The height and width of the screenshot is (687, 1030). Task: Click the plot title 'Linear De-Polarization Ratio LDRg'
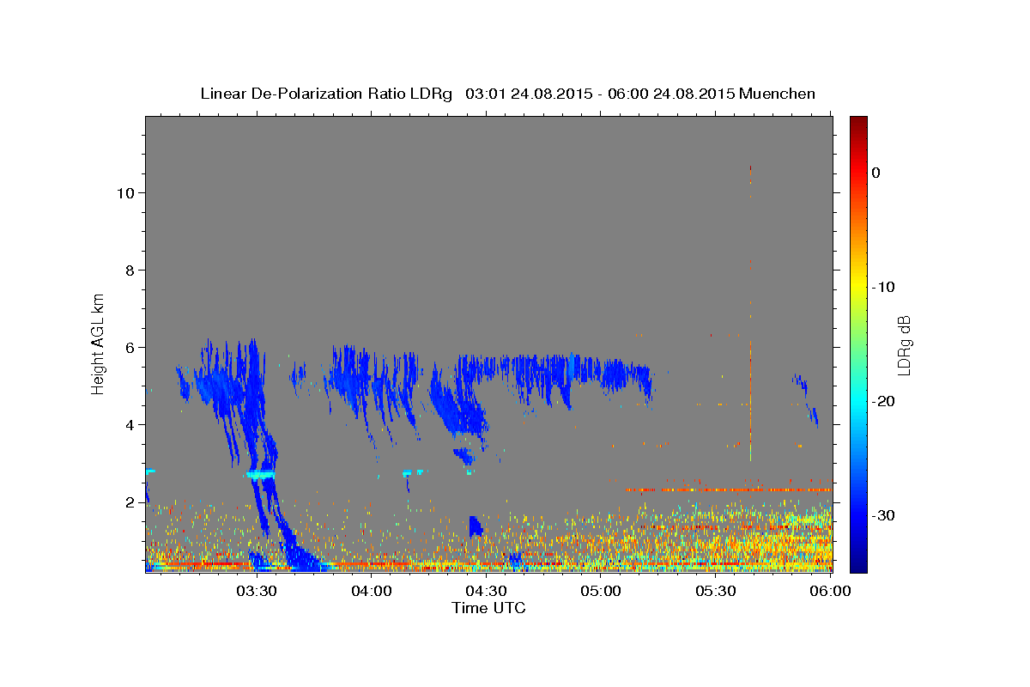(x=325, y=94)
